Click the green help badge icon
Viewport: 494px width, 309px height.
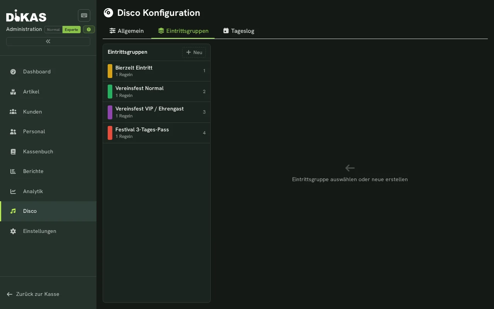click(89, 29)
